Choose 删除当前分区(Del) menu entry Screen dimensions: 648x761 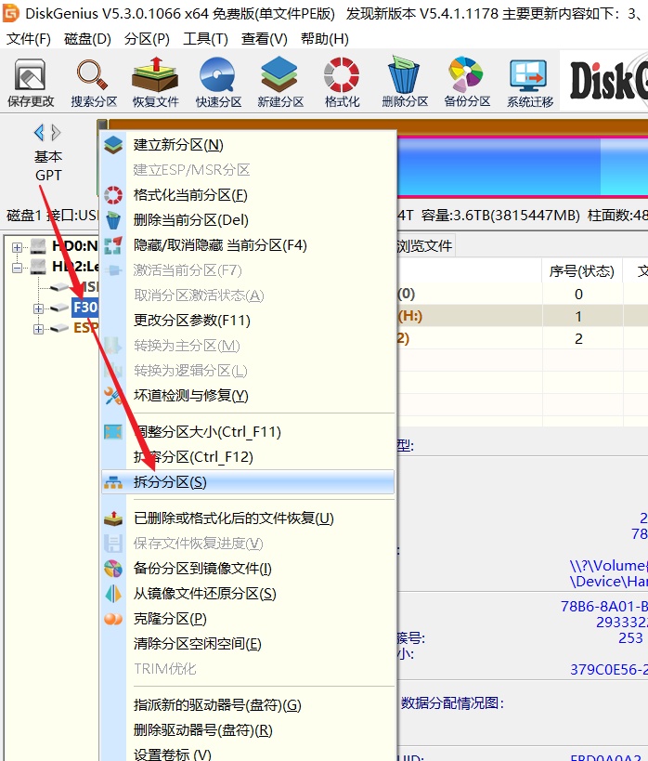[x=248, y=220]
